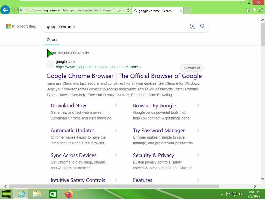Image resolution: width=265 pixels, height=199 pixels.
Task: Click the volume speaker tray icon
Action: click(241, 194)
